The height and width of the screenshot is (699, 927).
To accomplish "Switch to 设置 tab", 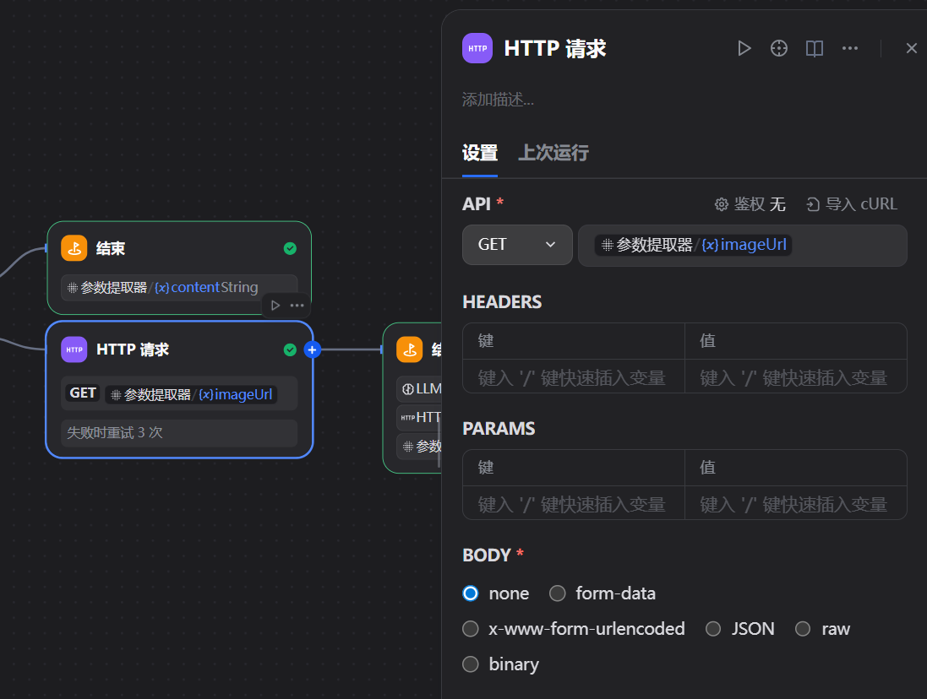I will pos(480,153).
